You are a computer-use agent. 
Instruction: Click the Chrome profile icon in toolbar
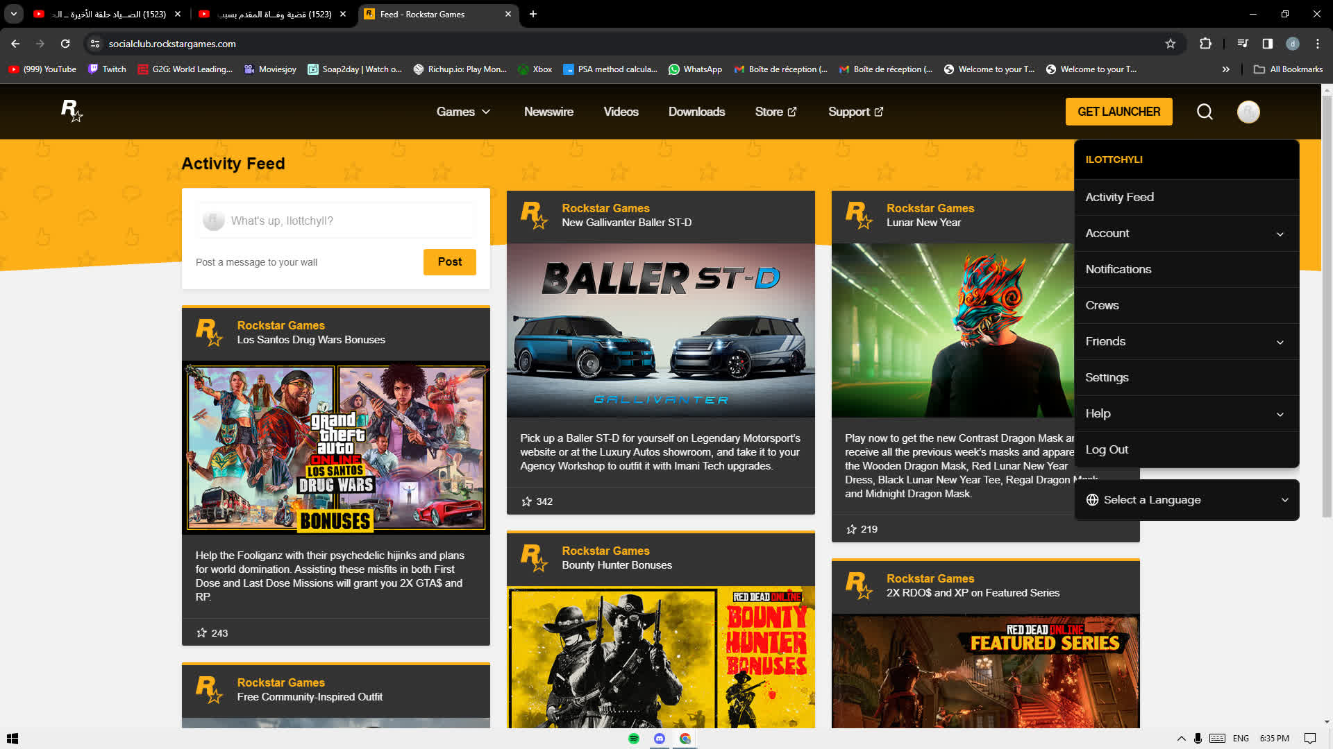(x=1293, y=44)
